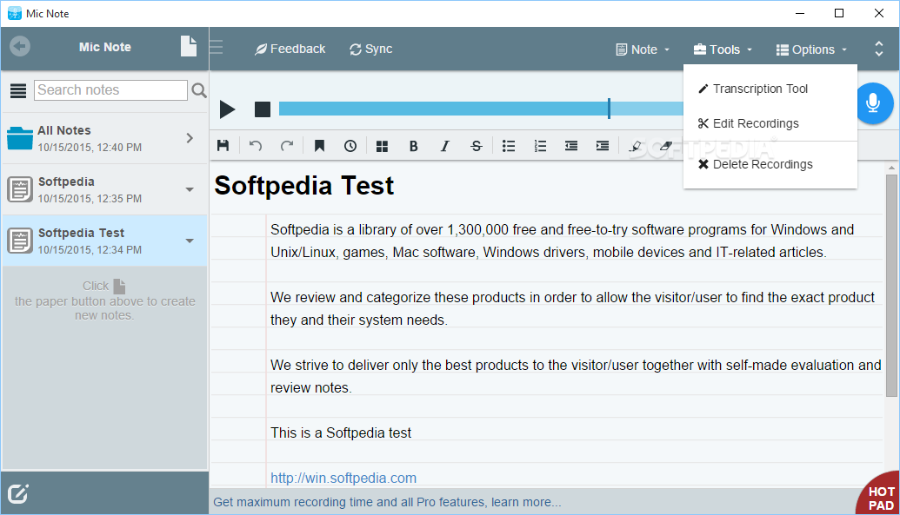Click the grid blocks toolbar icon
Viewport: 900px width, 515px height.
coord(383,146)
